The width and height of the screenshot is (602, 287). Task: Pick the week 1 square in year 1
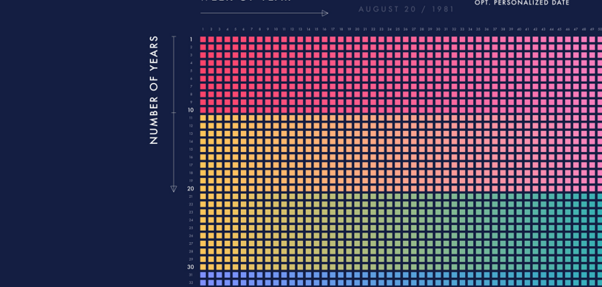click(x=203, y=39)
